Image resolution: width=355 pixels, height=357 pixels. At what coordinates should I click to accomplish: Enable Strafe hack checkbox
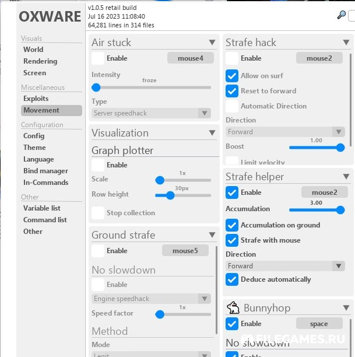click(232, 58)
